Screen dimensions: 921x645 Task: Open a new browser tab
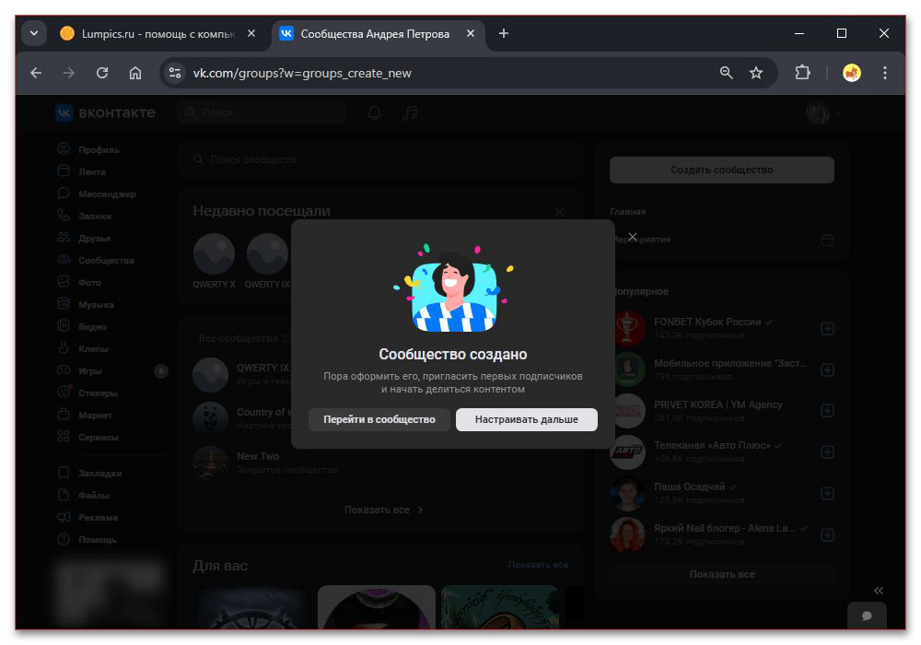pos(503,33)
